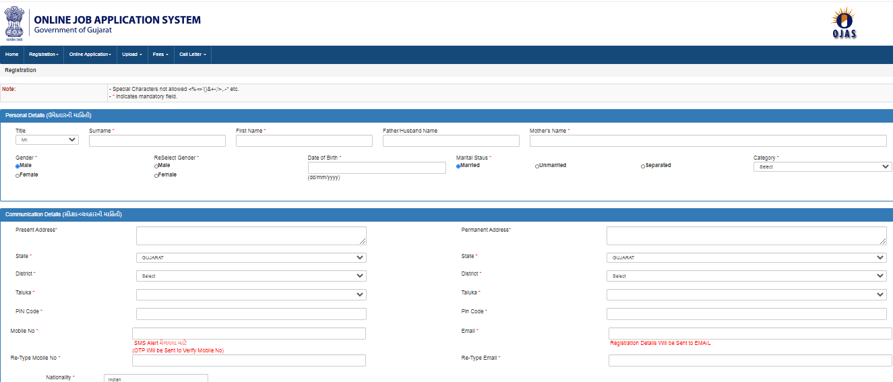Click the Surname input field
Screen dimensions: 893x382
[x=157, y=141]
